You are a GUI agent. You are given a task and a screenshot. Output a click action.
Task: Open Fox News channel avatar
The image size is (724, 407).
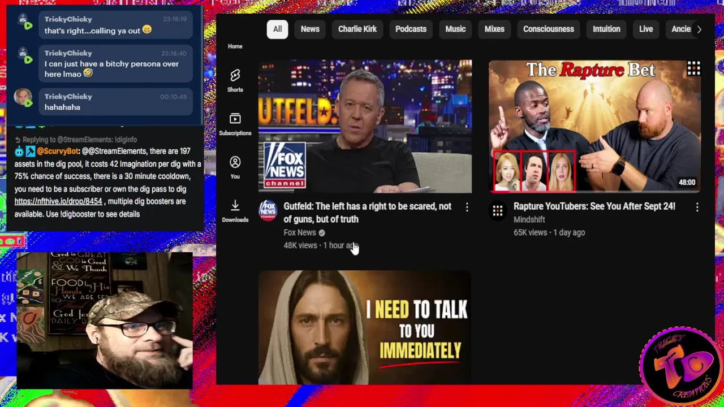click(268, 210)
